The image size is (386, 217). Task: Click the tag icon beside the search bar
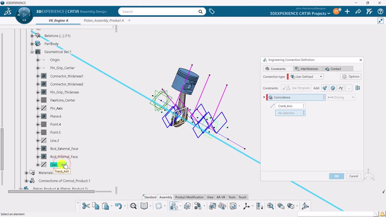point(212,11)
